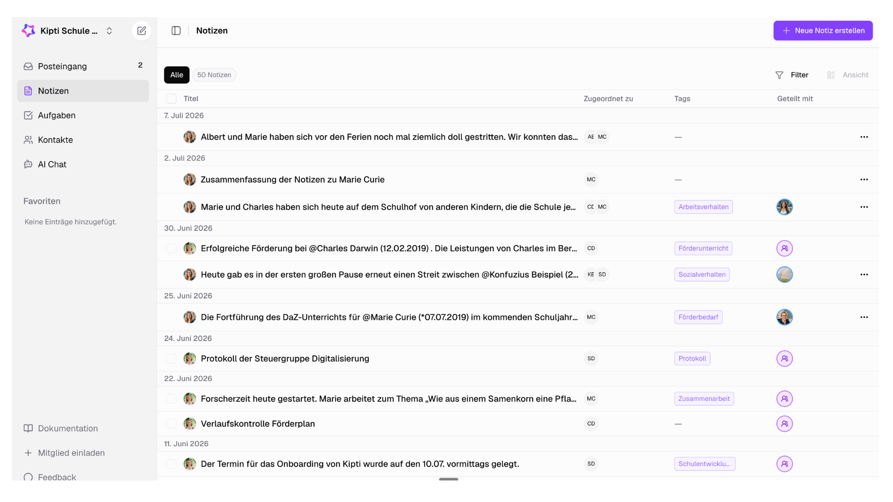The image size is (893, 502).
Task: Click the Zusammenarbeit tag
Action: (704, 399)
